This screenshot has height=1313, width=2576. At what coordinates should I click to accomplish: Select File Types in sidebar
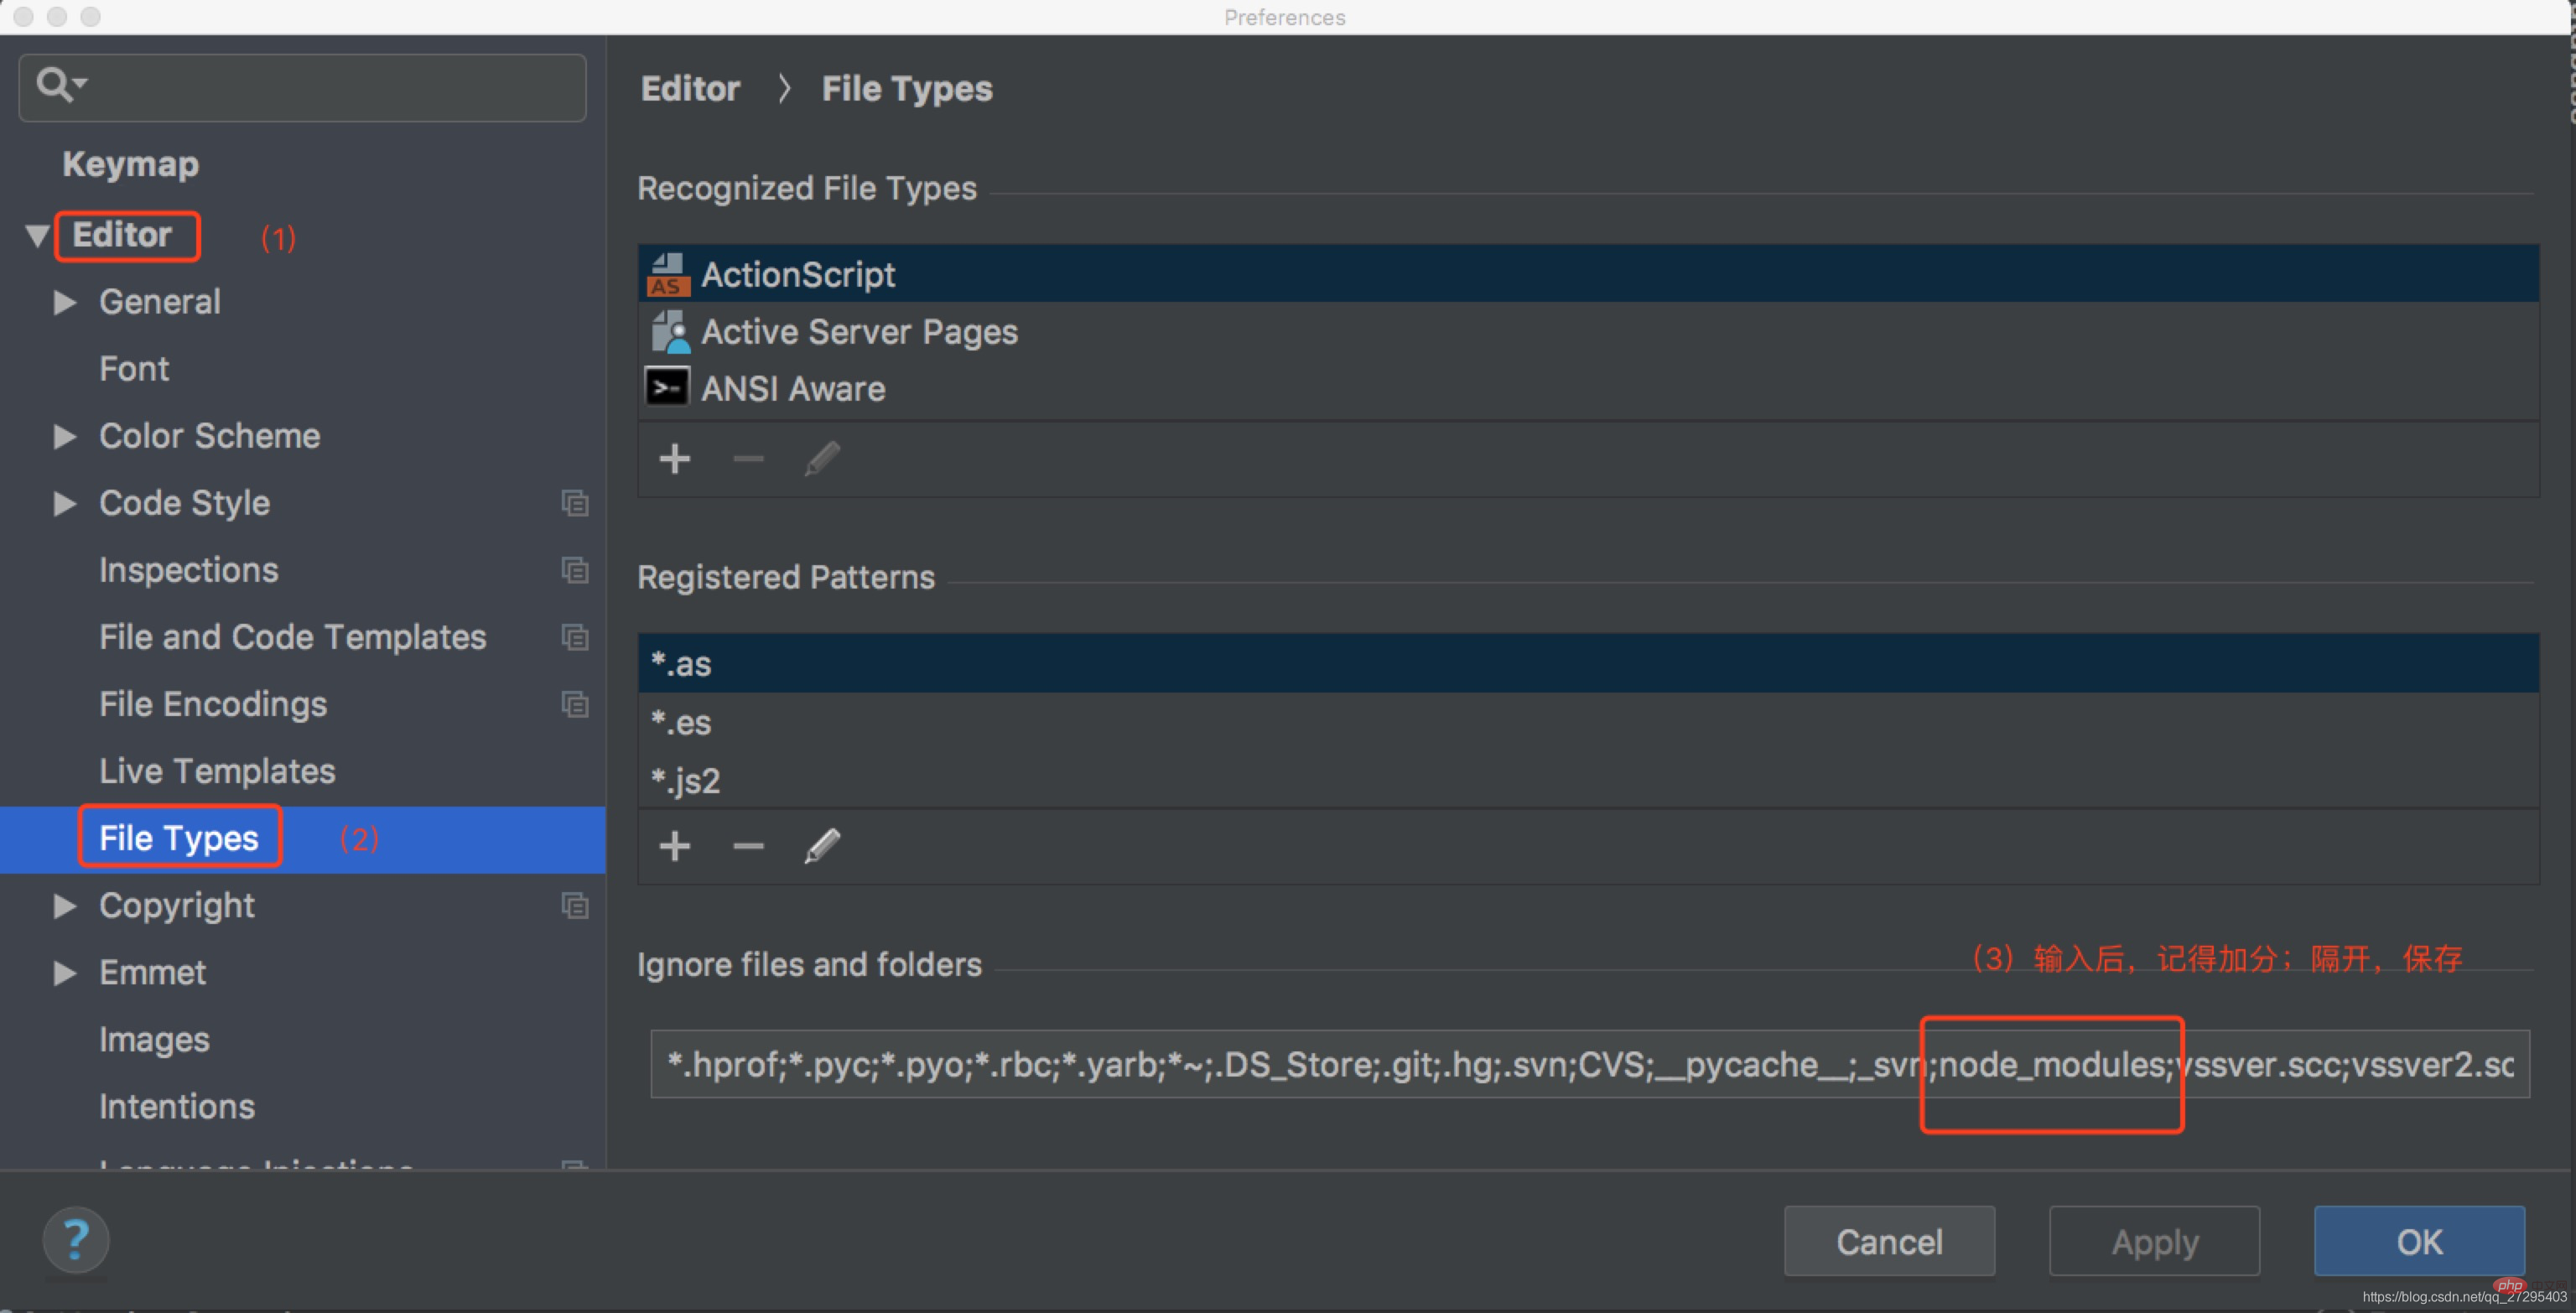179,838
